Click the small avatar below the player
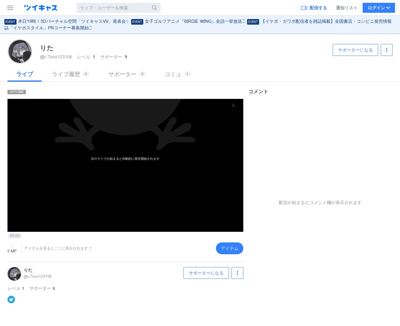The width and height of the screenshot is (400, 326). coord(14,274)
